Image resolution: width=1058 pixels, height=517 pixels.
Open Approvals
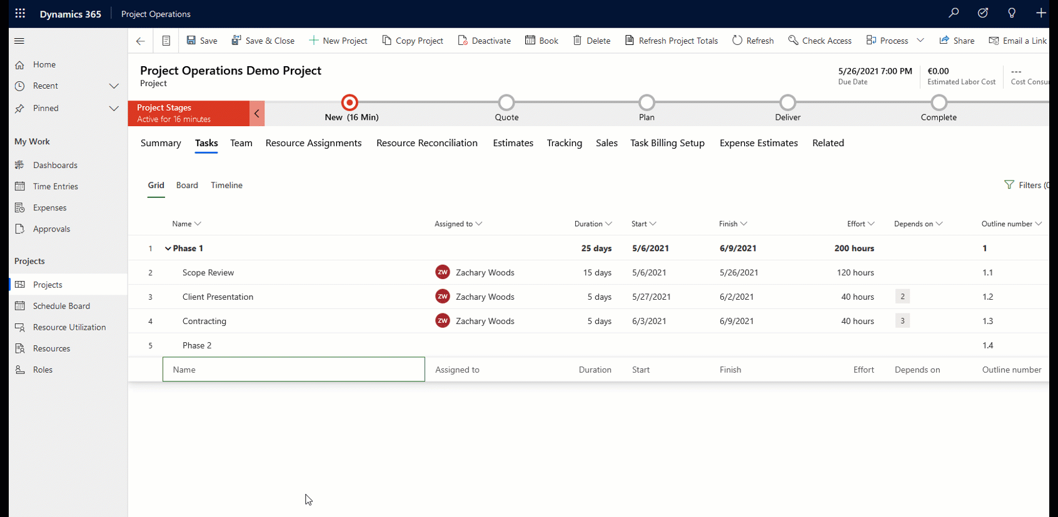[51, 229]
